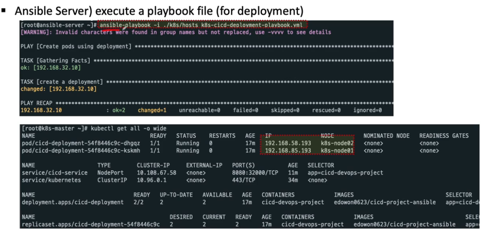This screenshot has height=236, width=488.
Task: Click the [WARNING] invalid characters line
Action: (175, 32)
